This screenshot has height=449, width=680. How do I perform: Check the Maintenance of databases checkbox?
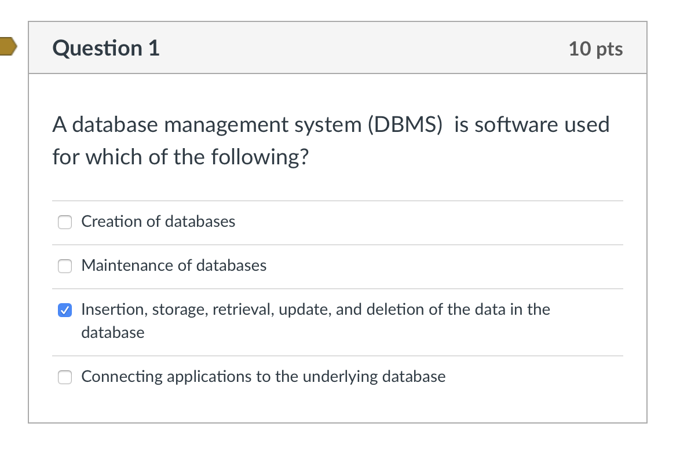tap(64, 266)
